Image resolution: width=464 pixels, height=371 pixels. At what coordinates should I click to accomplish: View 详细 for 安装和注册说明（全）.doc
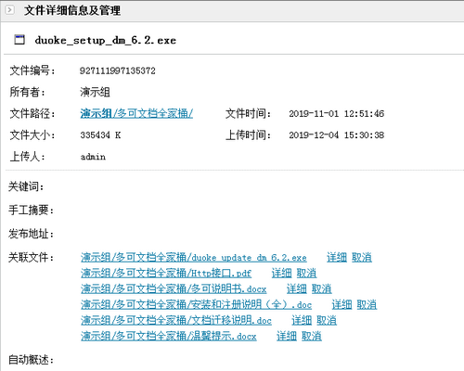click(342, 304)
